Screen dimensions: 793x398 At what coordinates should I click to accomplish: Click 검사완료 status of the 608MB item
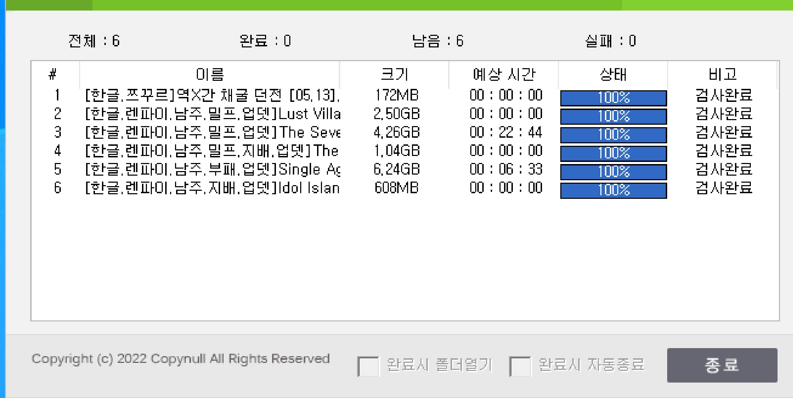tap(724, 188)
